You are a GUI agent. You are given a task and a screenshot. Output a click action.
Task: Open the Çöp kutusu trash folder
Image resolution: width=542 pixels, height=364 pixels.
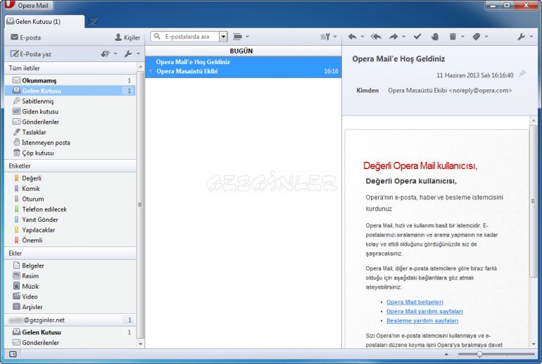coord(70,153)
